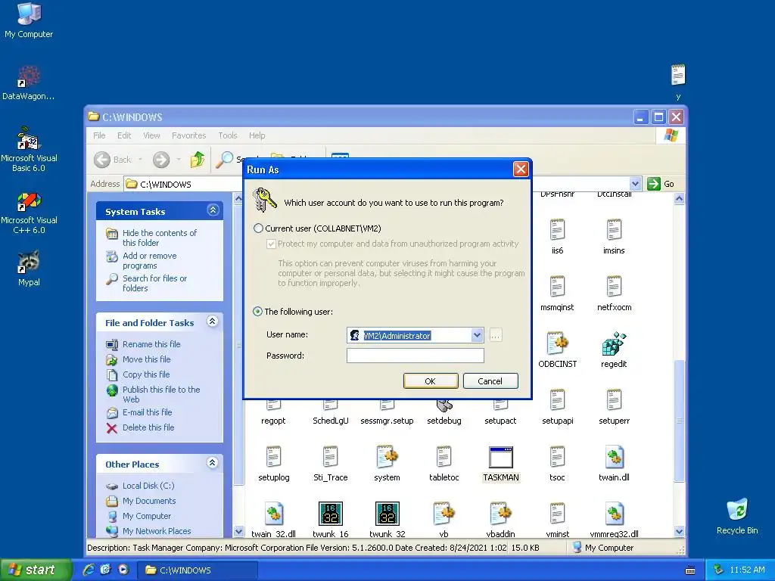
Task: Close the Run As dialog
Action: coord(521,169)
